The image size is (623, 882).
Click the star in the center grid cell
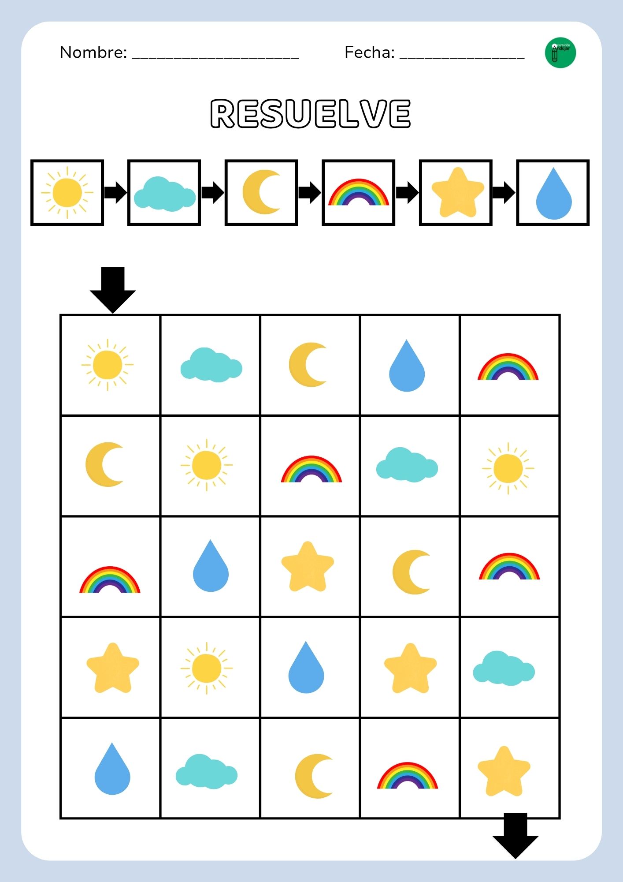308,567
